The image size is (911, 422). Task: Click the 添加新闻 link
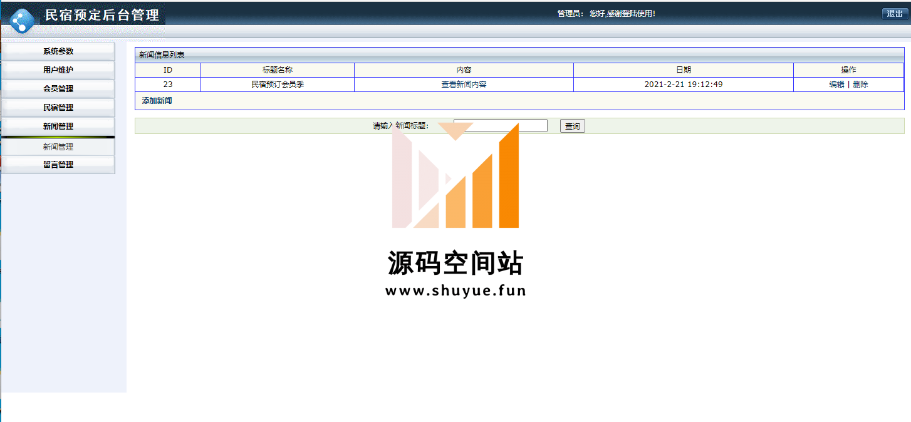[157, 101]
